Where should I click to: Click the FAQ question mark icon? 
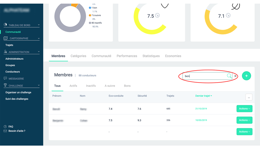(x=5, y=127)
